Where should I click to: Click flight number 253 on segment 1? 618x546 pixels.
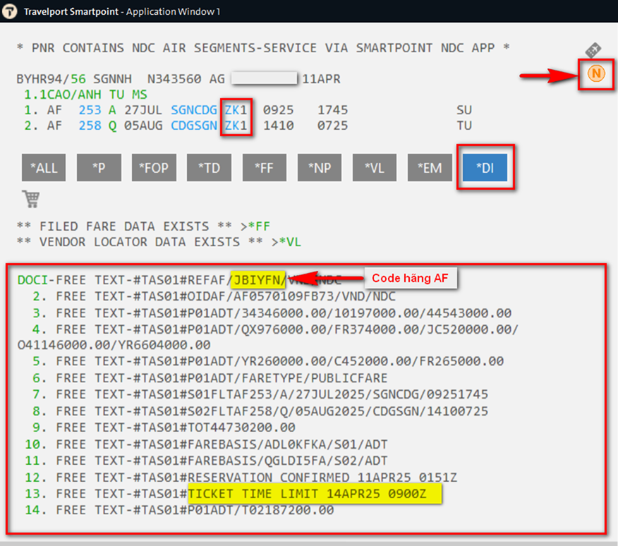(x=90, y=110)
